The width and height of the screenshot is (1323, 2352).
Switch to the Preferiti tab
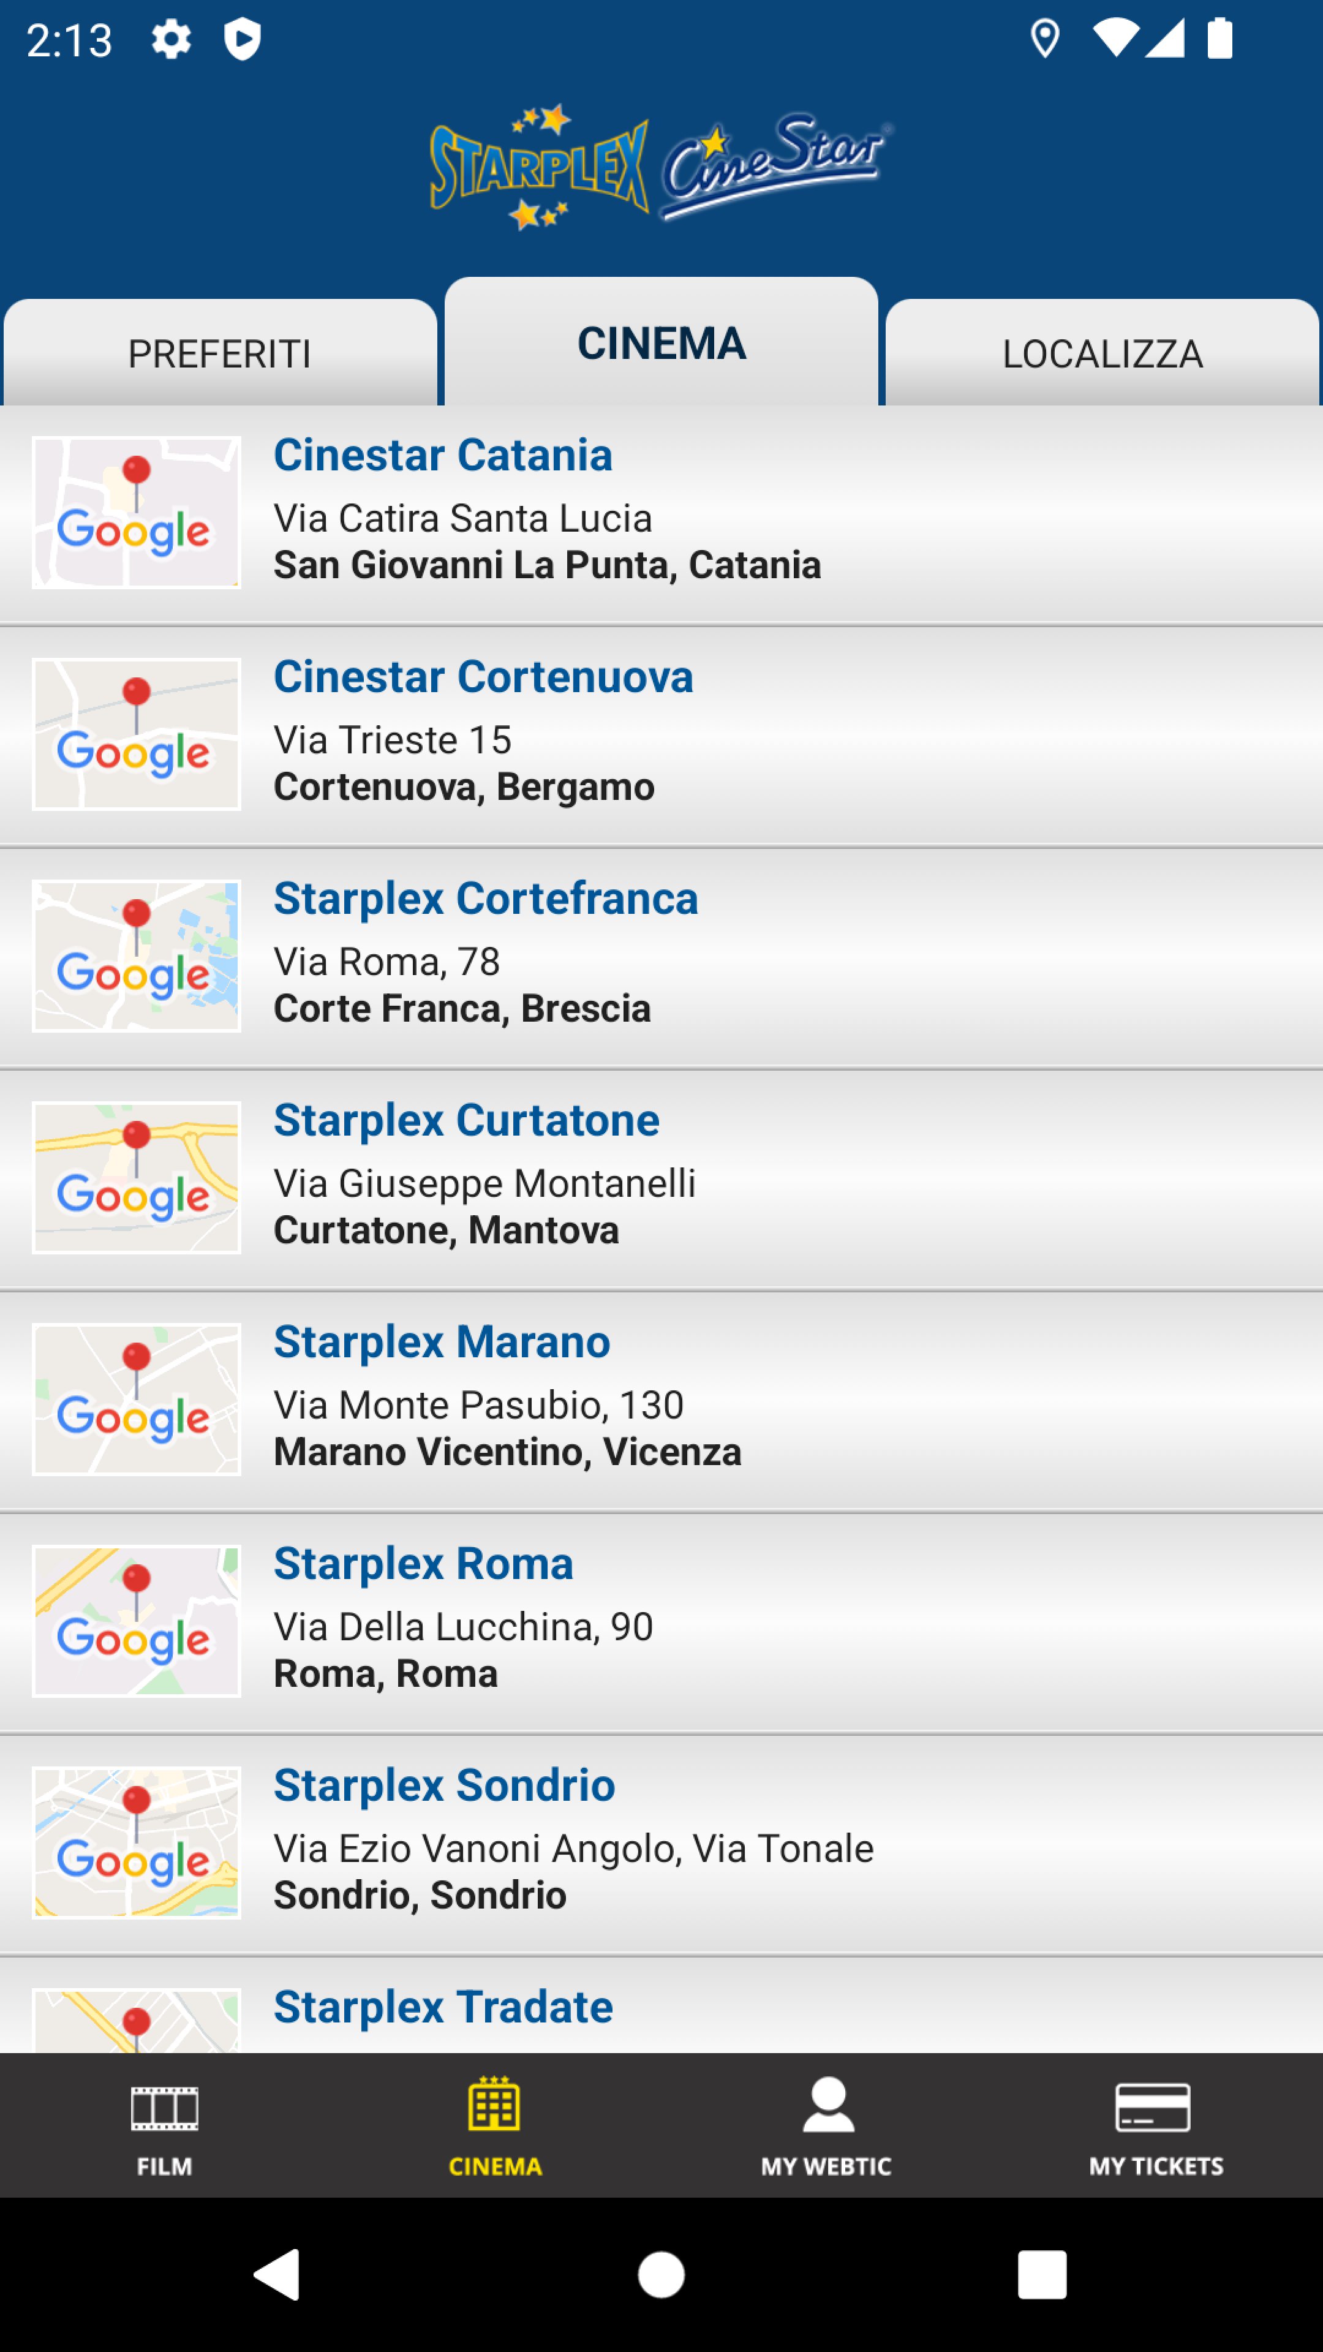click(x=220, y=353)
